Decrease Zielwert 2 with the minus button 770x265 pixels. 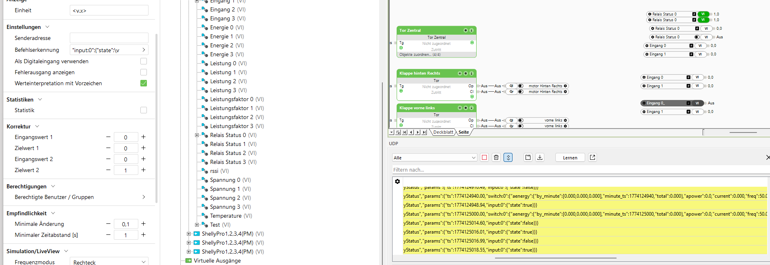(x=108, y=170)
